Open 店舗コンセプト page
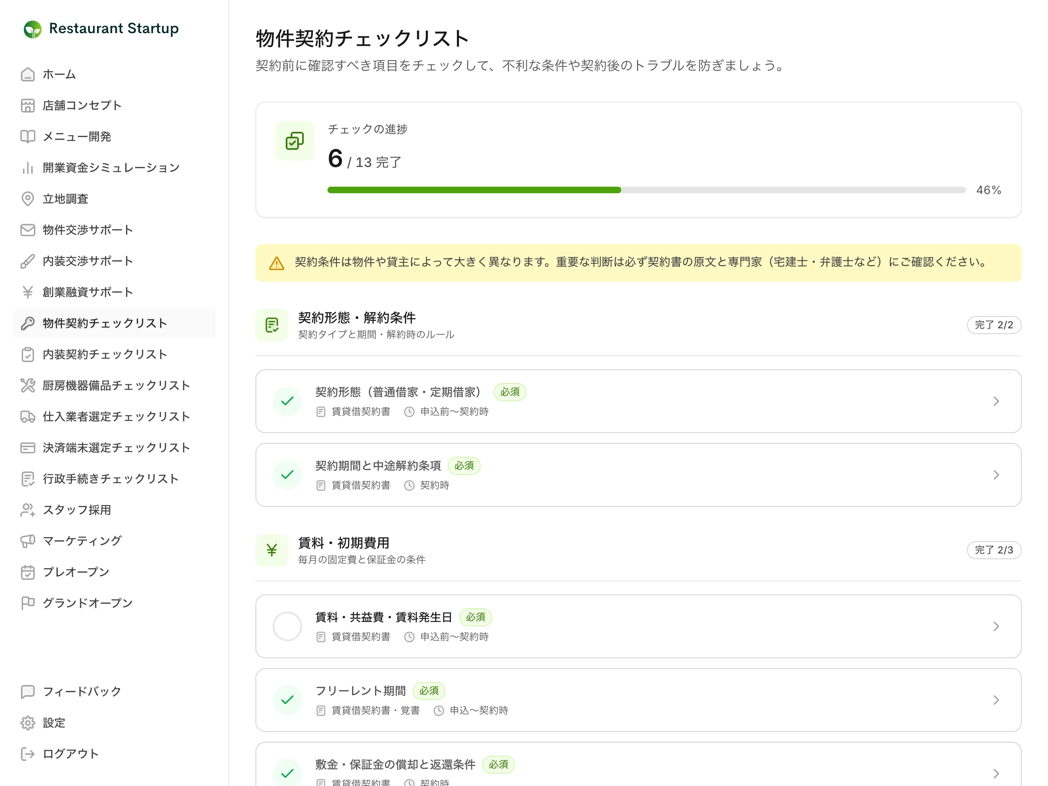This screenshot has height=786, width=1048. click(x=114, y=106)
